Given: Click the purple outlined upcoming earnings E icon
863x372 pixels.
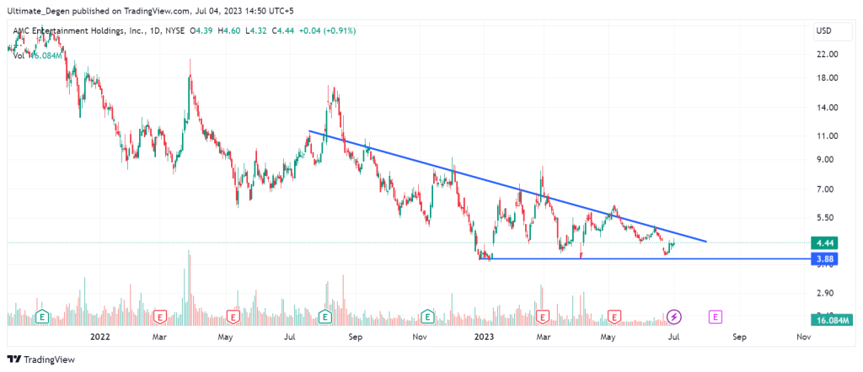Looking at the screenshot, I should point(716,316).
